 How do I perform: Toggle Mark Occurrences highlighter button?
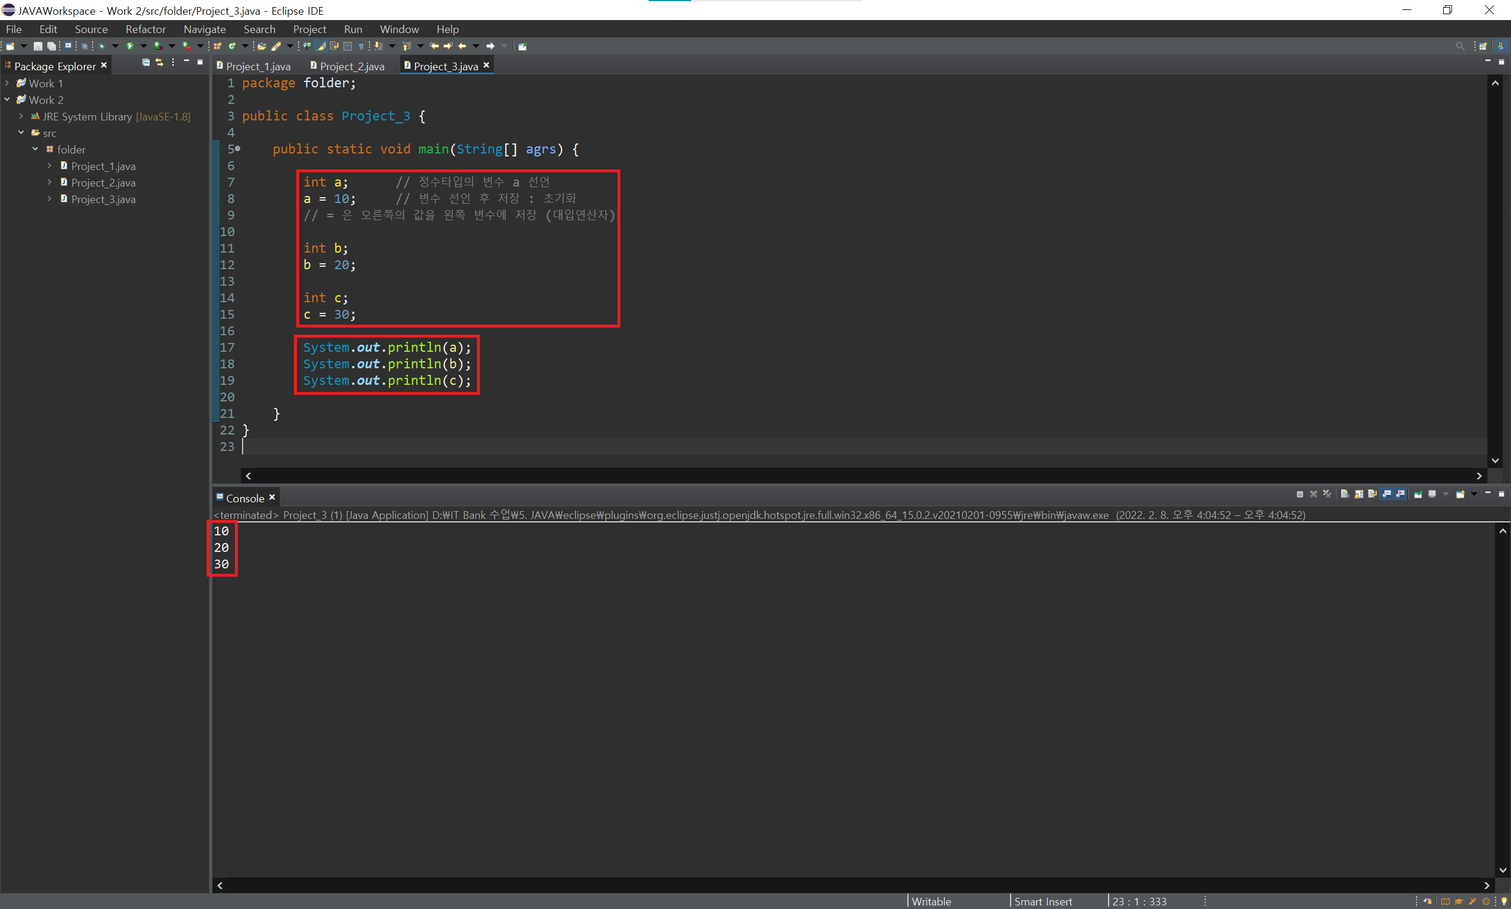pos(321,46)
